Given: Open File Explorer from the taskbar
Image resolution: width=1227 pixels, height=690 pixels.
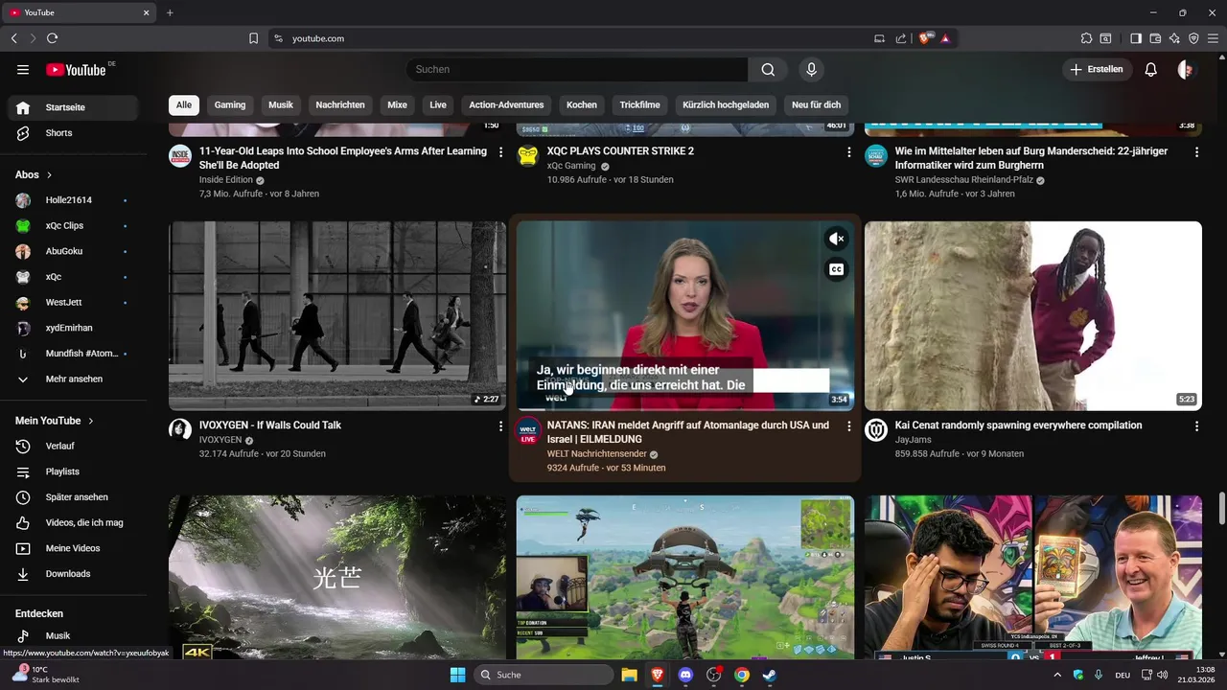Looking at the screenshot, I should (629, 675).
